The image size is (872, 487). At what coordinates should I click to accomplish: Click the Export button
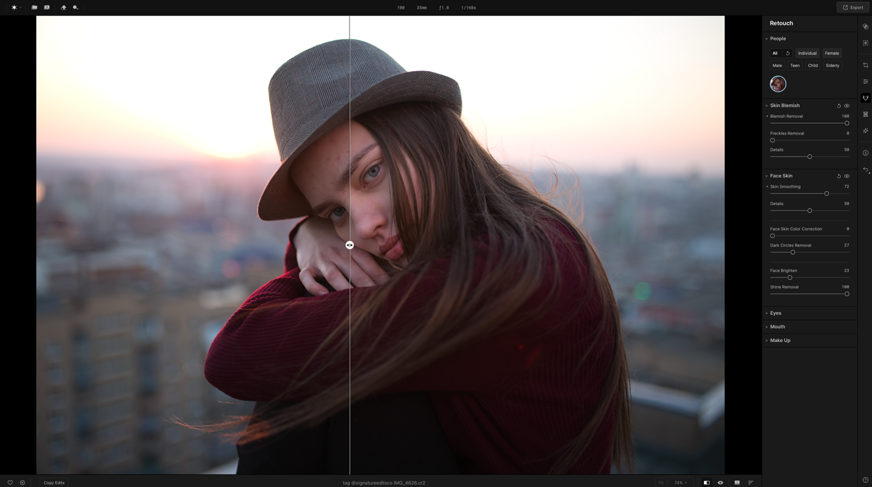(854, 7)
